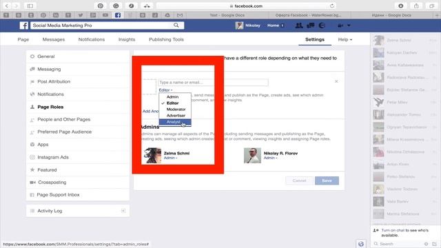441x248 pixels.
Task: Click the Facebook logo icon
Action: pos(24,25)
